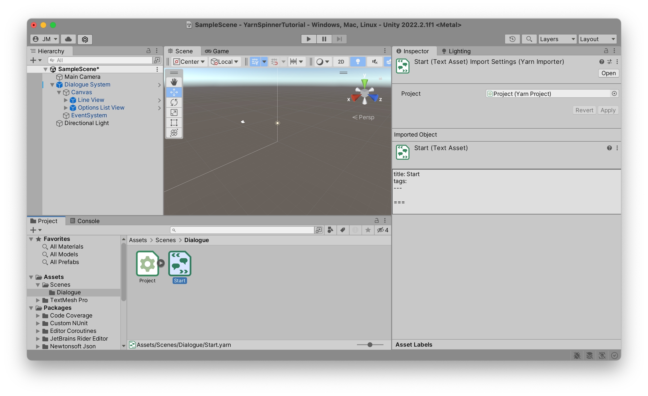Image resolution: width=648 pixels, height=396 pixels.
Task: Open the Layers dropdown
Action: (x=557, y=39)
